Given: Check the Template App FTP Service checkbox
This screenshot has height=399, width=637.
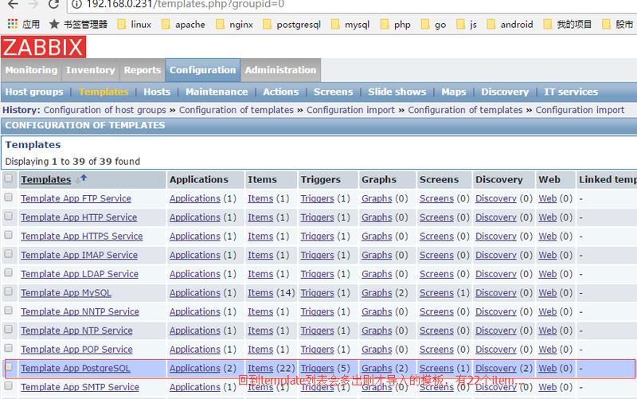Looking at the screenshot, I should (x=9, y=198).
